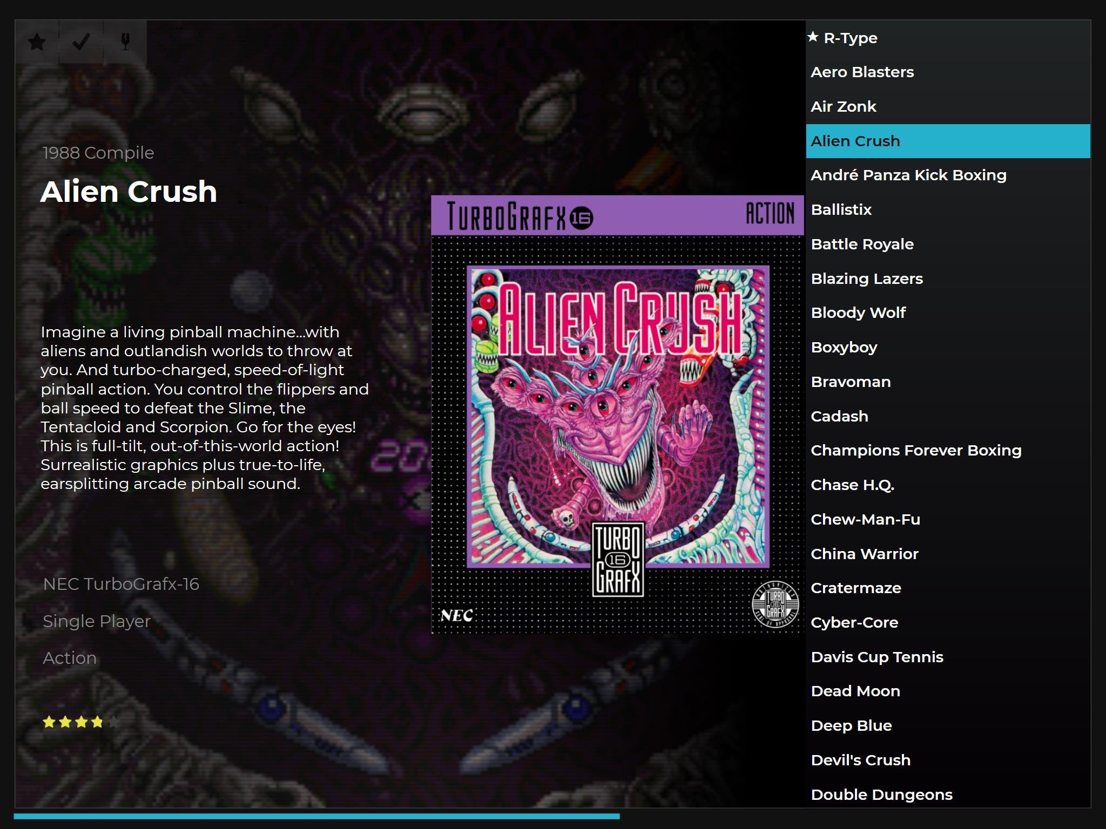Viewport: 1106px width, 829px height.
Task: Click the blue progress bar at bottom
Action: click(x=316, y=817)
